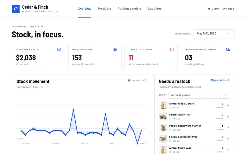
Task: Open the Pebble Stoneware Planter item
Action: pyautogui.click(x=194, y=128)
